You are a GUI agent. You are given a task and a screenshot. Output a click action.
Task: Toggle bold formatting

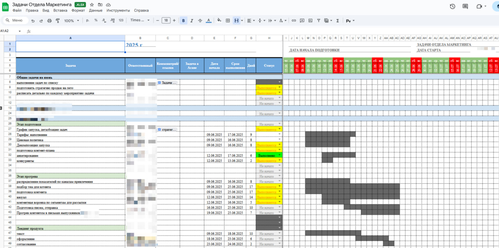coord(183,21)
